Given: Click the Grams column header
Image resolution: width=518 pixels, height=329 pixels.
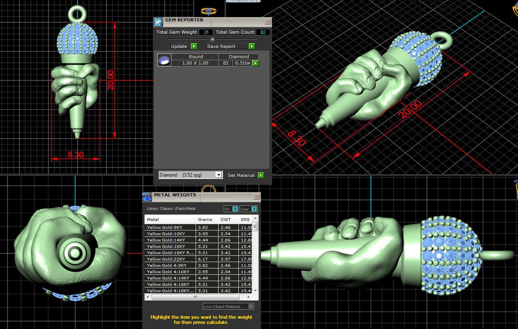Looking at the screenshot, I should click(x=207, y=219).
